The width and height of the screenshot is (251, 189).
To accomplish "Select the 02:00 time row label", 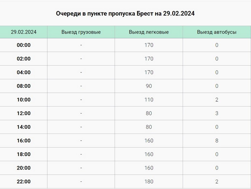I will [x=24, y=59].
